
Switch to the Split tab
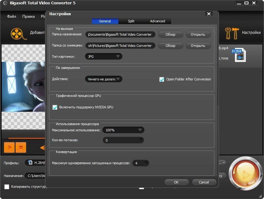click(131, 21)
